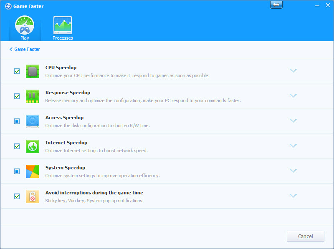Viewport: 334px width, 249px height.
Task: Click the Game Faster lightning logo
Action: (x=8, y=6)
